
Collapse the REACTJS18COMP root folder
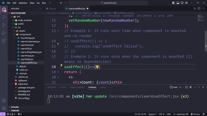(9, 13)
